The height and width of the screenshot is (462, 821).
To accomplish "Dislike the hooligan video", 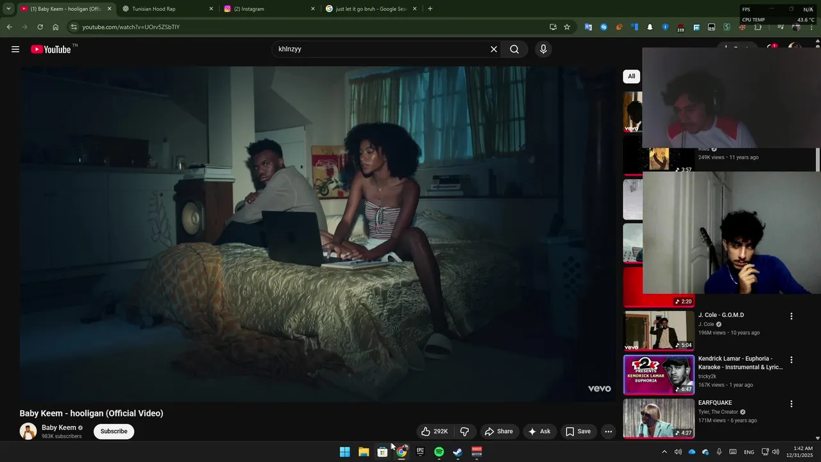I will pyautogui.click(x=464, y=431).
